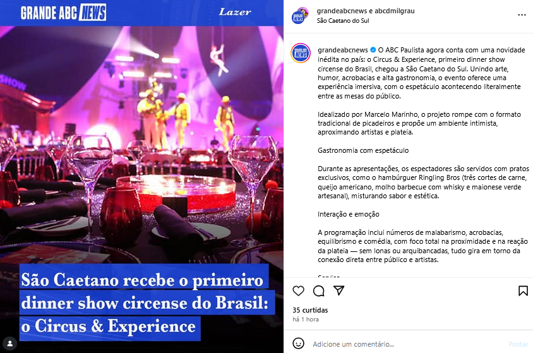Click the grandeabcnews username in caption
533x353 pixels.
click(x=343, y=50)
